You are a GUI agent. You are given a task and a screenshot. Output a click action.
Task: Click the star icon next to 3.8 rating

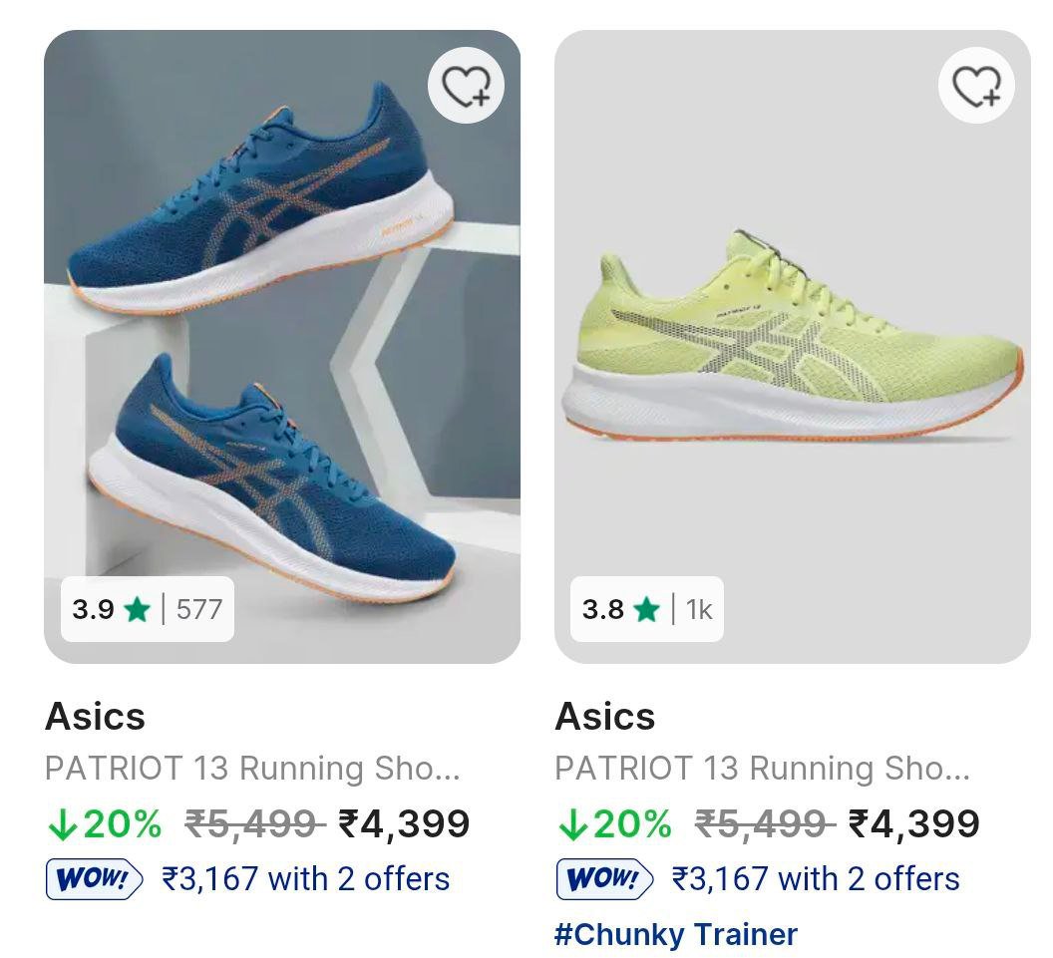(648, 611)
